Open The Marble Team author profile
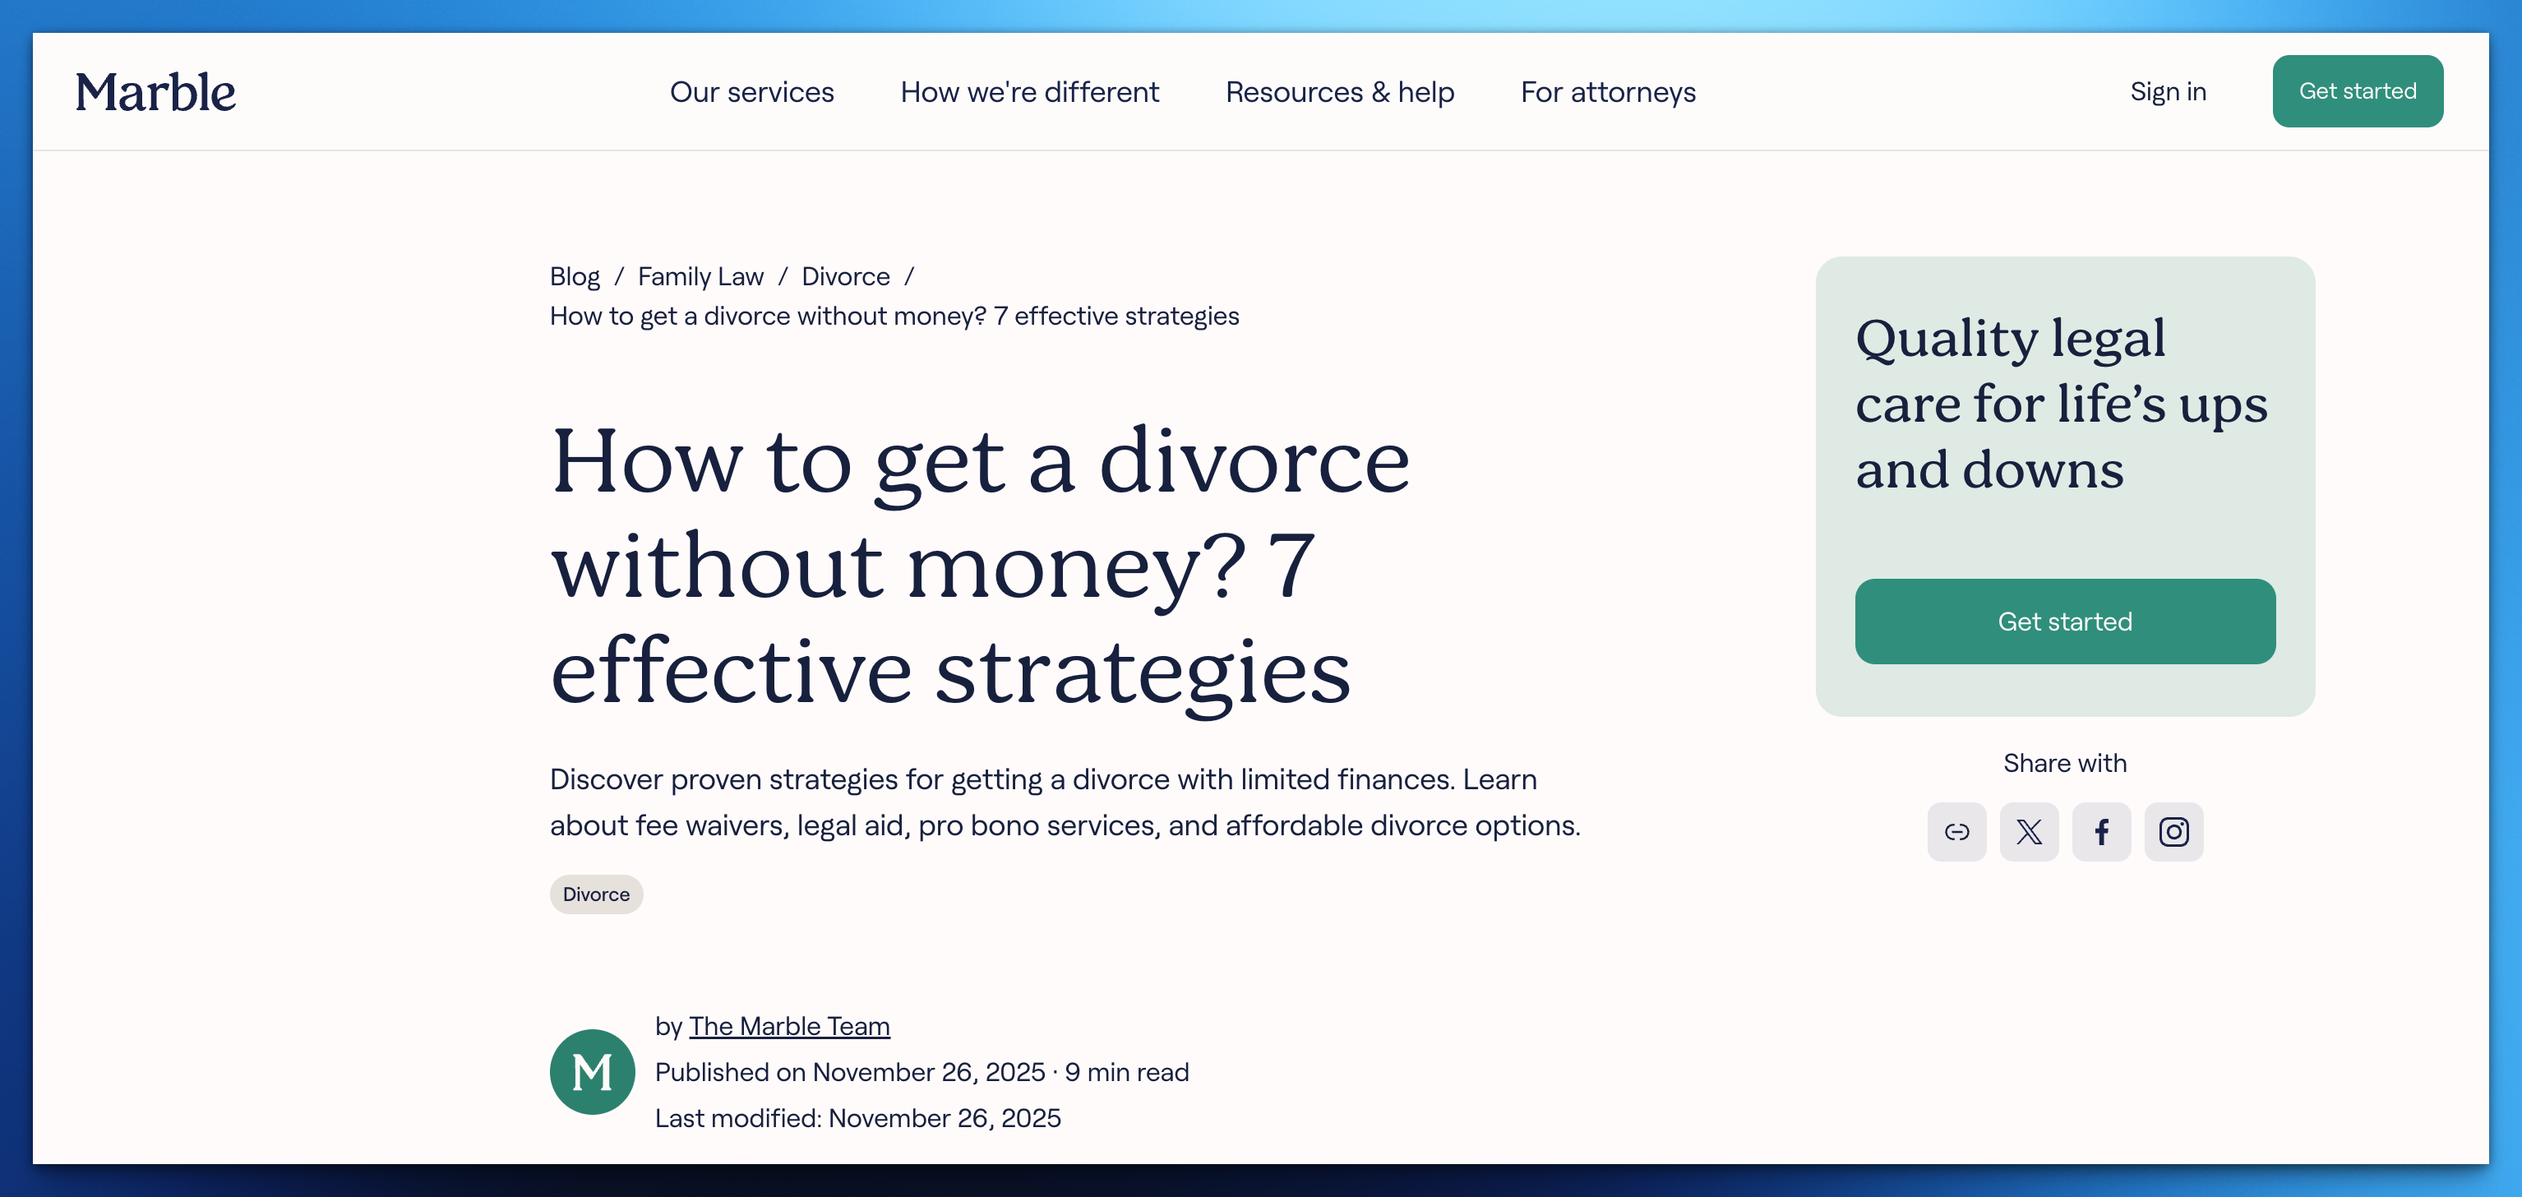The width and height of the screenshot is (2522, 1197). tap(789, 1026)
